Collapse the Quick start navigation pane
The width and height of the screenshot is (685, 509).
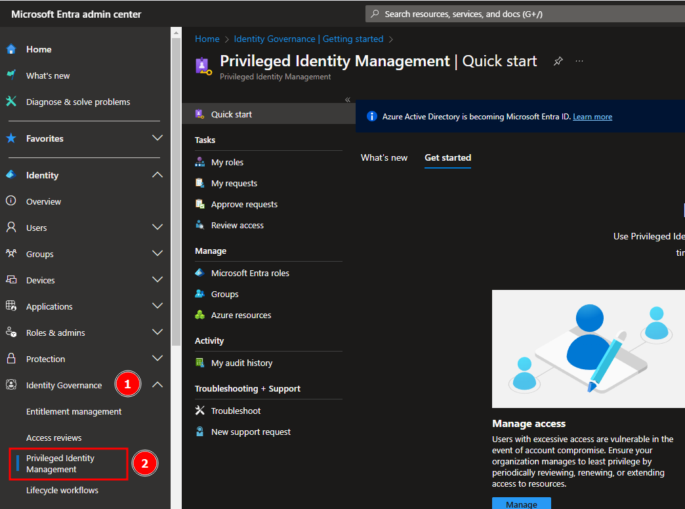(348, 100)
